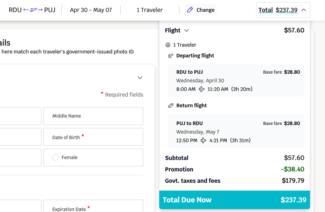The height and width of the screenshot is (212, 325).
Task: Click the Total Due Now bar
Action: 234,200
